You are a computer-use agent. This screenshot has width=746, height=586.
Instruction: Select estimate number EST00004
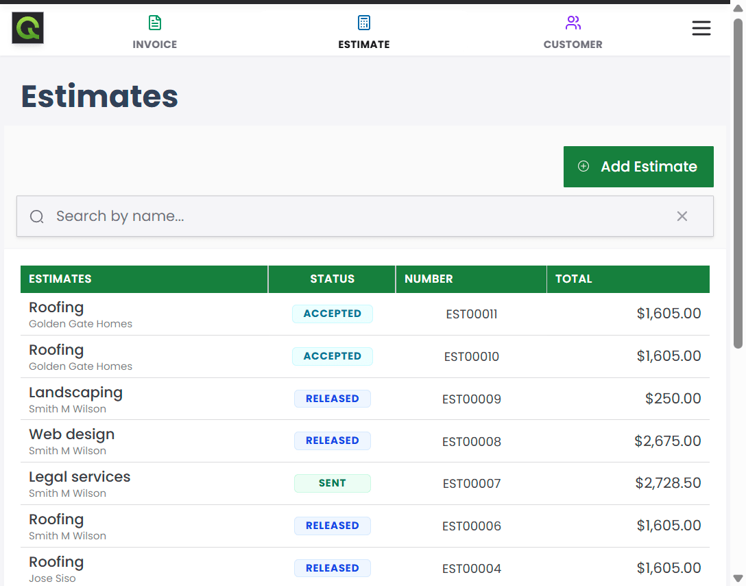pyautogui.click(x=472, y=569)
